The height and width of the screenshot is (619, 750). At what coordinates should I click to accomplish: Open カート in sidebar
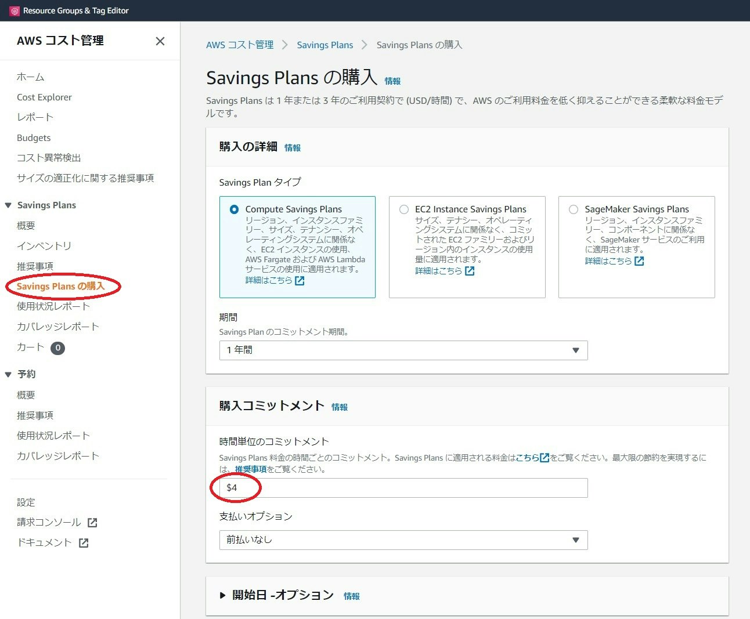(31, 347)
